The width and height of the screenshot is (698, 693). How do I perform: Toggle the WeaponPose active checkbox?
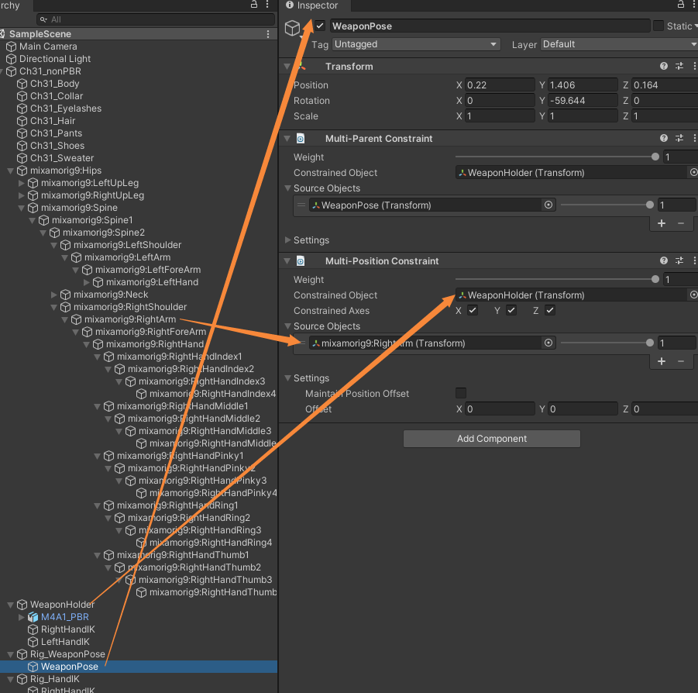(319, 25)
